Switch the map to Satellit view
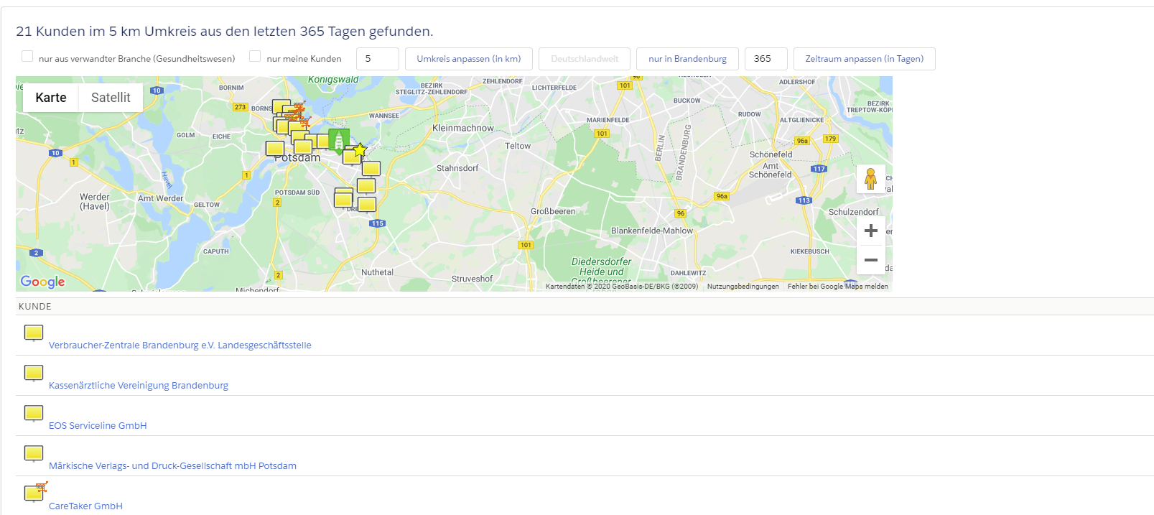This screenshot has width=1154, height=515. 111,98
